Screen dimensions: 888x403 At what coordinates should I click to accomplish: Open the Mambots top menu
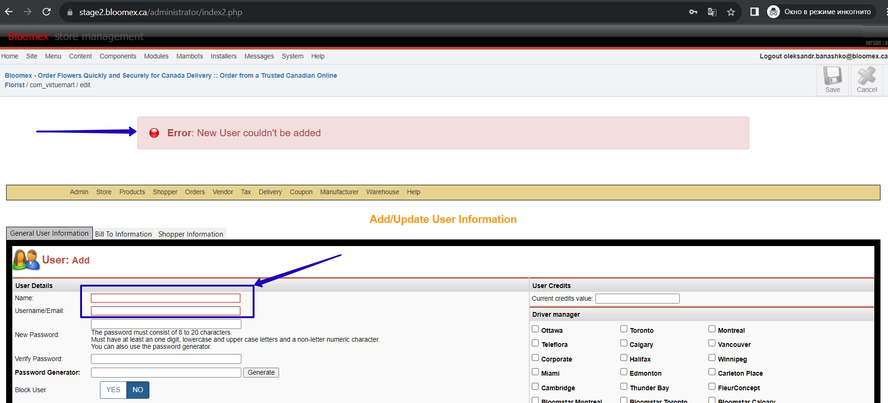(x=189, y=56)
